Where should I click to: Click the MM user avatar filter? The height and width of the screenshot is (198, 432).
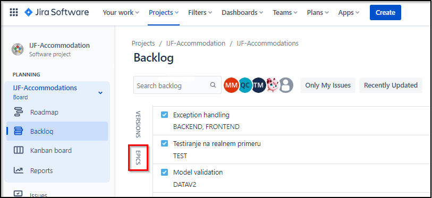[x=231, y=85]
